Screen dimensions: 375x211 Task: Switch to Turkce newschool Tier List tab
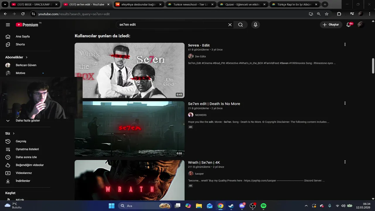(x=190, y=4)
